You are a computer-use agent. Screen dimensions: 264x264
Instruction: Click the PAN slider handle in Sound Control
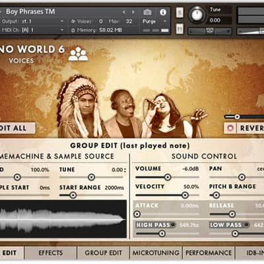(242, 177)
